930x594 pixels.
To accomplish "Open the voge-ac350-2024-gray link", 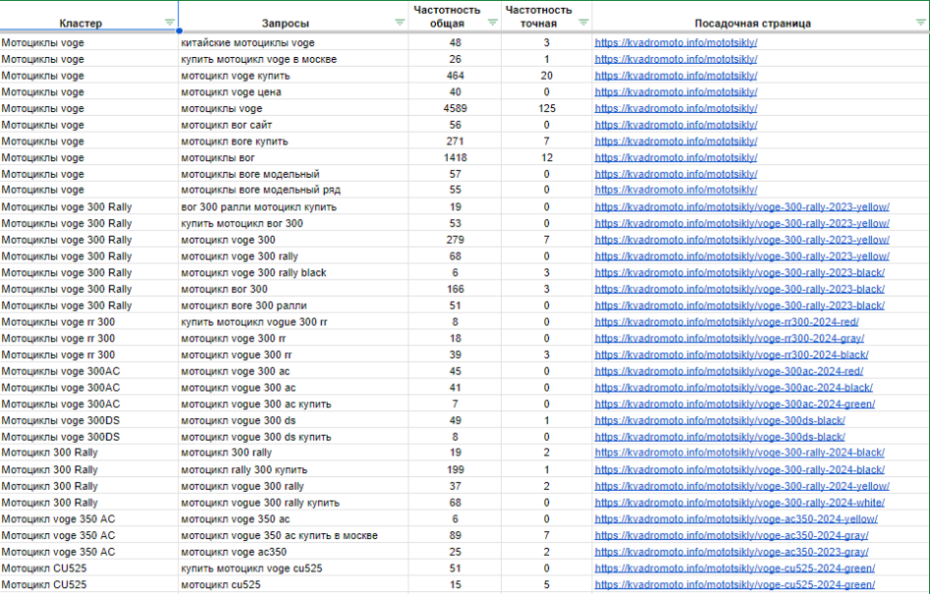I will [731, 535].
